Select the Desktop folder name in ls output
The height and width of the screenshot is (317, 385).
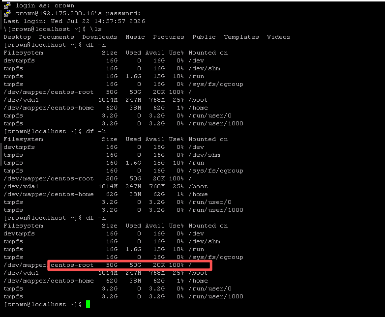click(x=17, y=37)
